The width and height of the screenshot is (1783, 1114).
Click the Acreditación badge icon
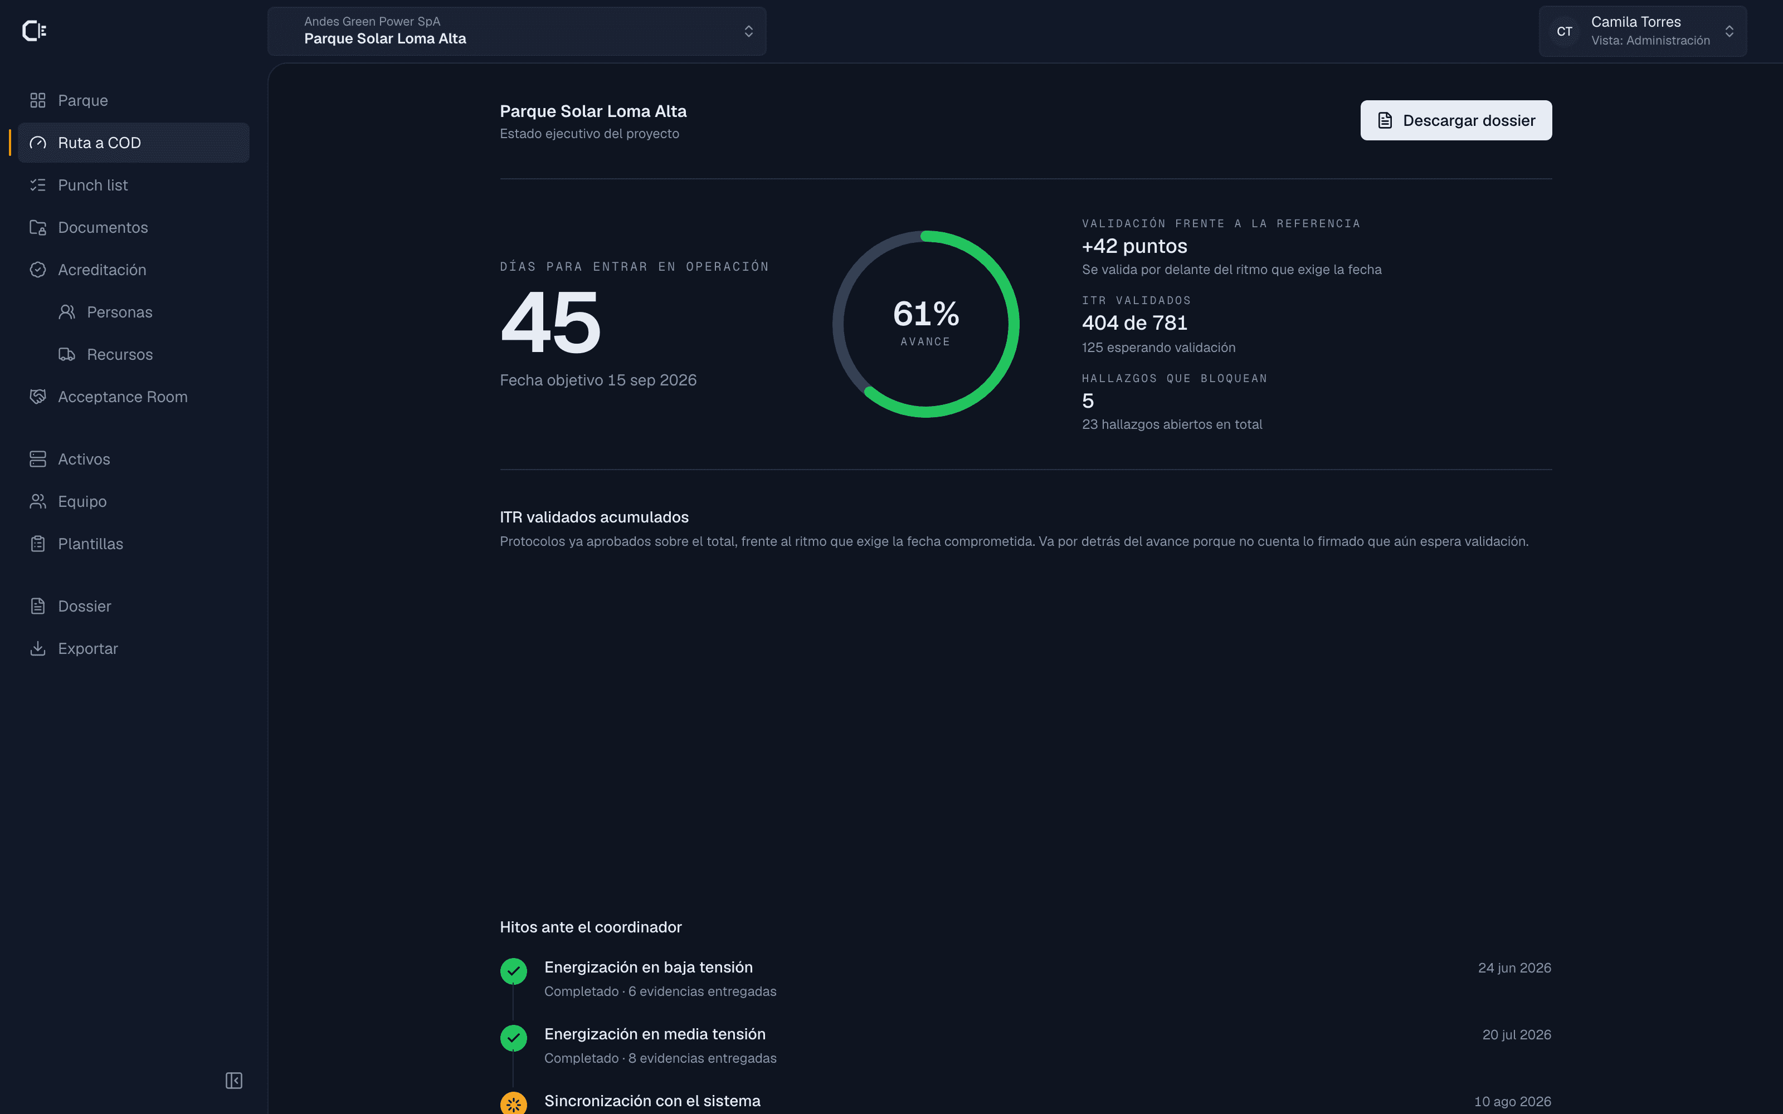point(37,270)
